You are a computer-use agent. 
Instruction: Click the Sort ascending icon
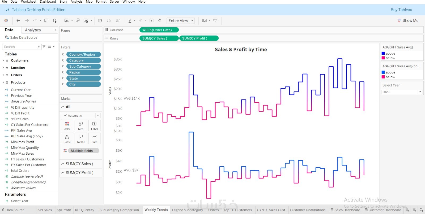pyautogui.click(x=109, y=20)
